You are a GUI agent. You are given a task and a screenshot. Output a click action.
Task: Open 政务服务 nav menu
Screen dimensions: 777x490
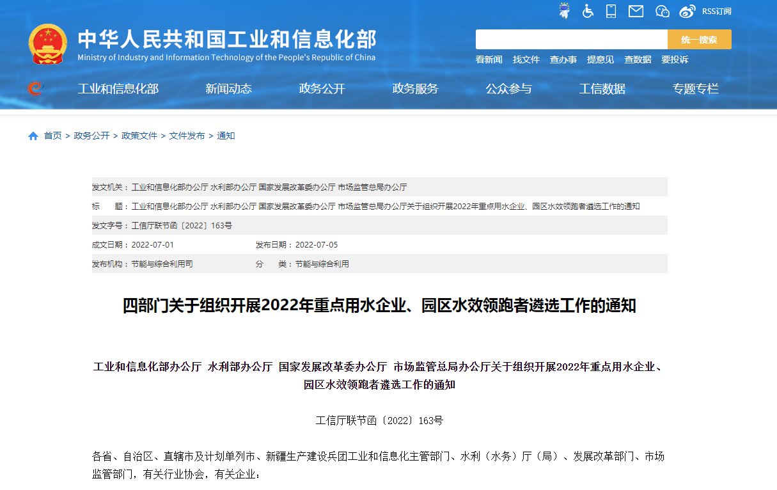(x=415, y=89)
